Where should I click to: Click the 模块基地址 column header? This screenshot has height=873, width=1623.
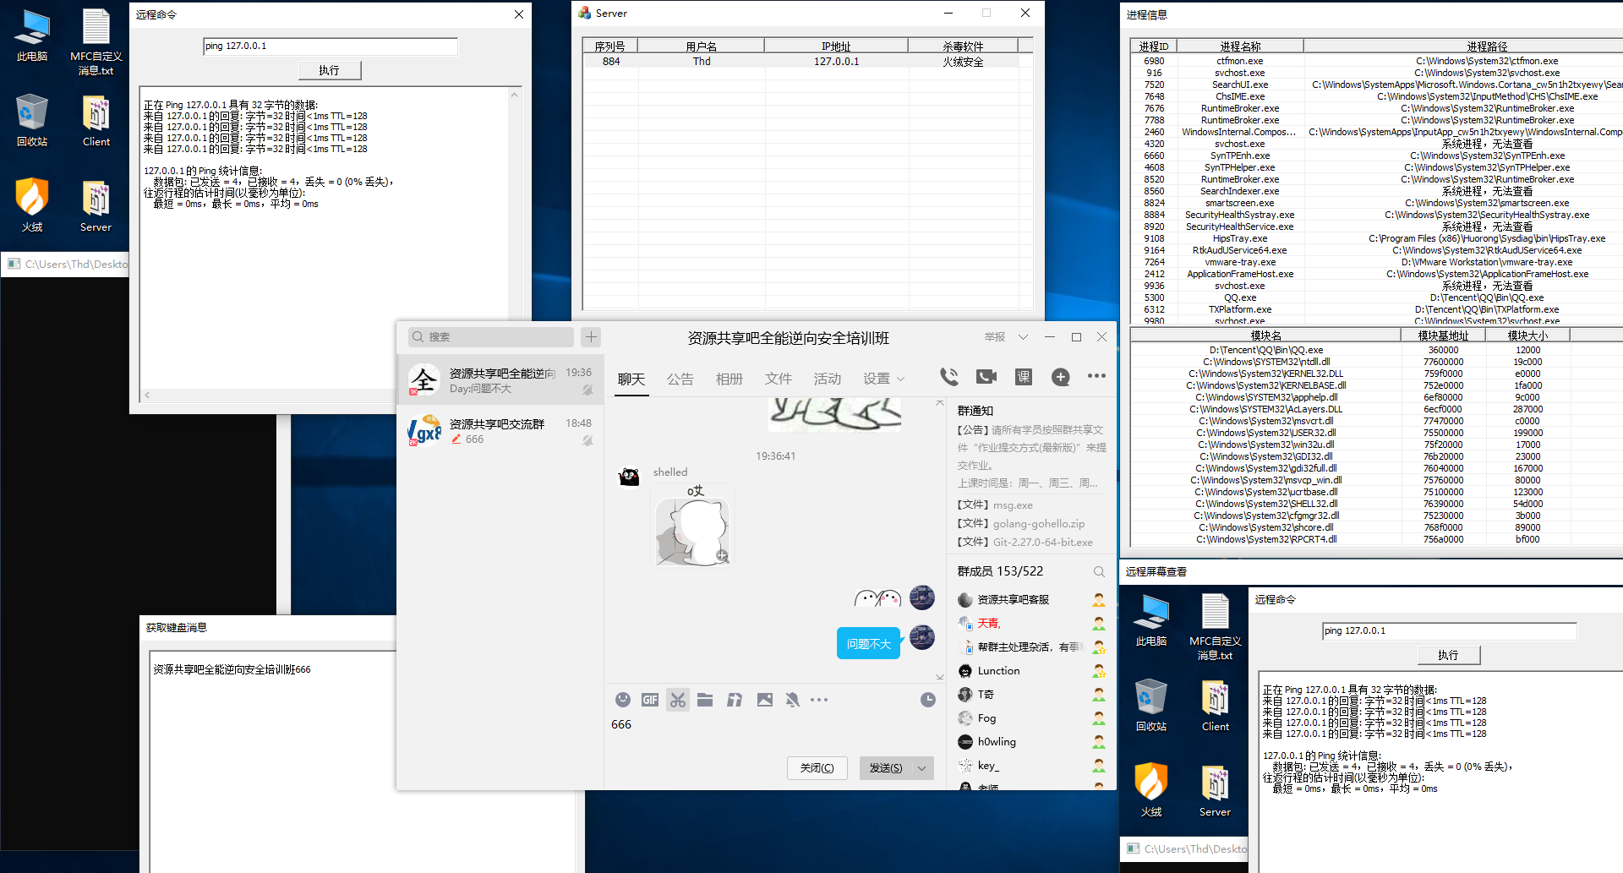point(1443,336)
